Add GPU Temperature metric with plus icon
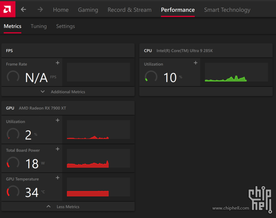Image resolution: width=276 pixels, height=218 pixels. click(x=57, y=178)
